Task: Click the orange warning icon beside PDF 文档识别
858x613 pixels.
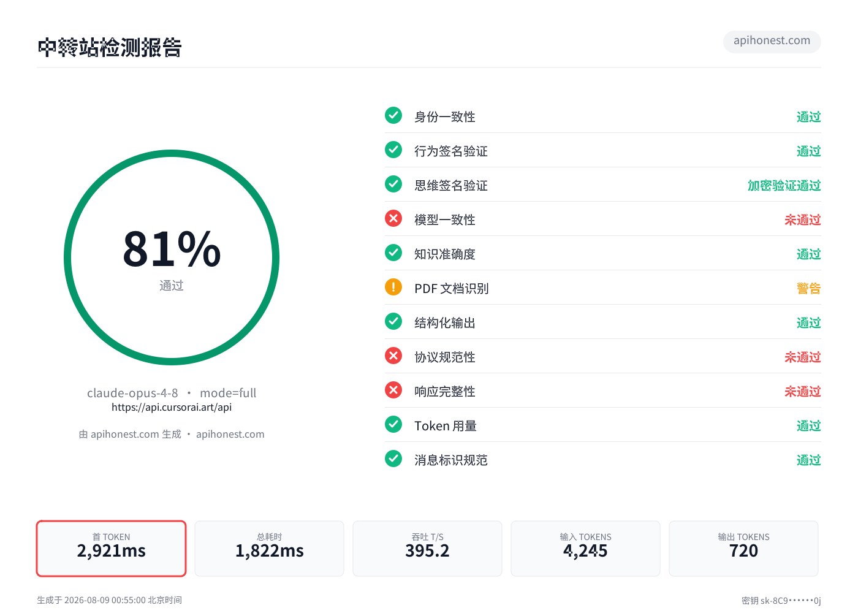Action: [x=393, y=287]
